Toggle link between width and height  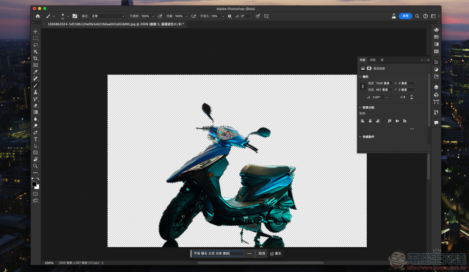363,86
